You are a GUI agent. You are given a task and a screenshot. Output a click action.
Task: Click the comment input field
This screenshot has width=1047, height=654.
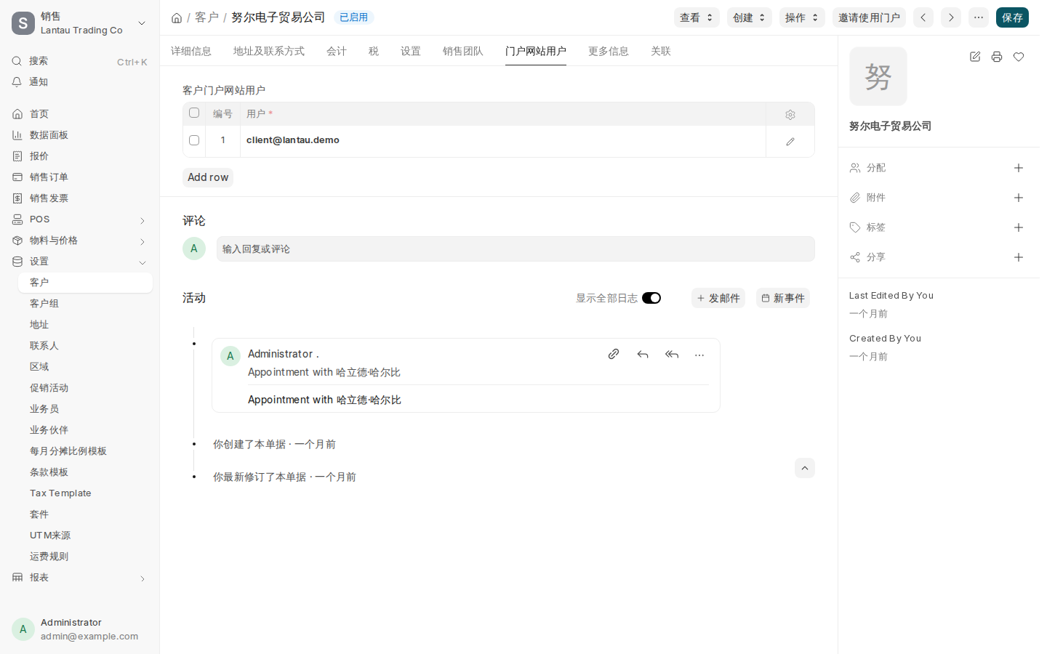(x=516, y=249)
